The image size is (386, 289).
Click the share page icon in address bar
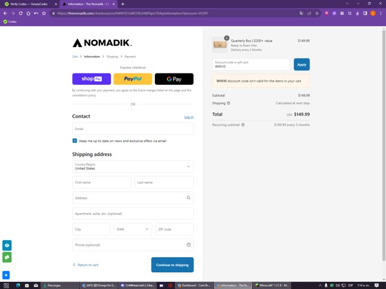pos(309,13)
